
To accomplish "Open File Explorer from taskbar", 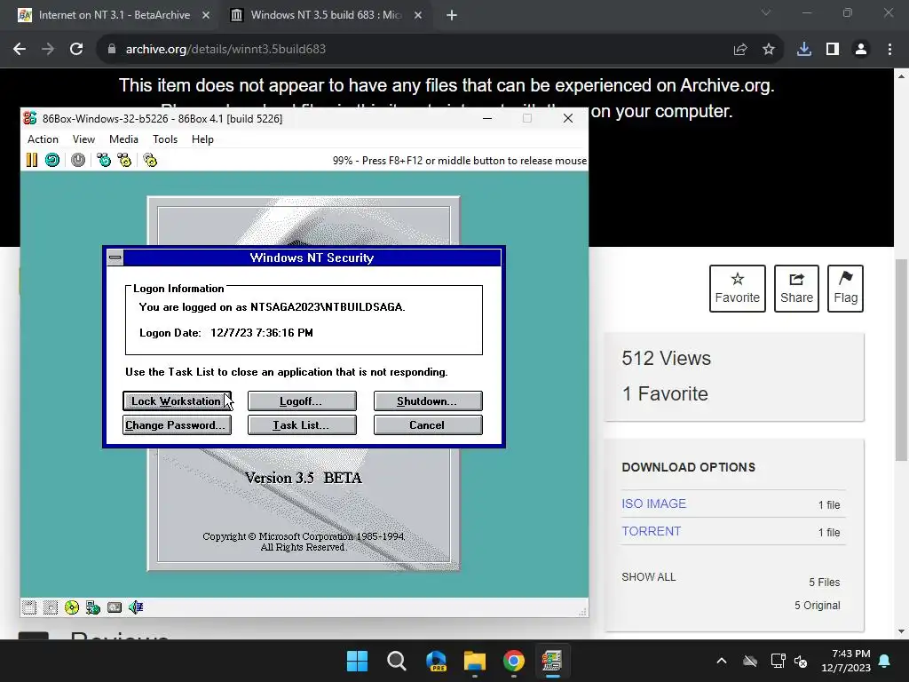I will (x=475, y=661).
